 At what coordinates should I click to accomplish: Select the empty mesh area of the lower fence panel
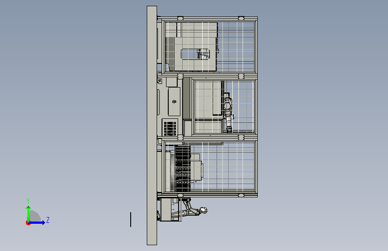229,166
